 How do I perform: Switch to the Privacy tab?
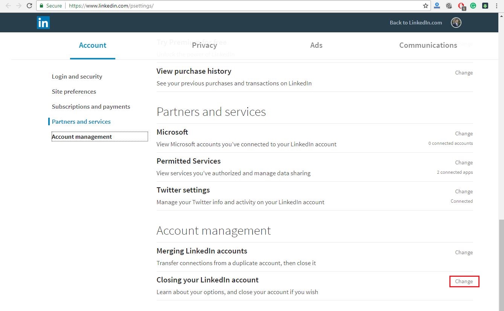coord(205,46)
